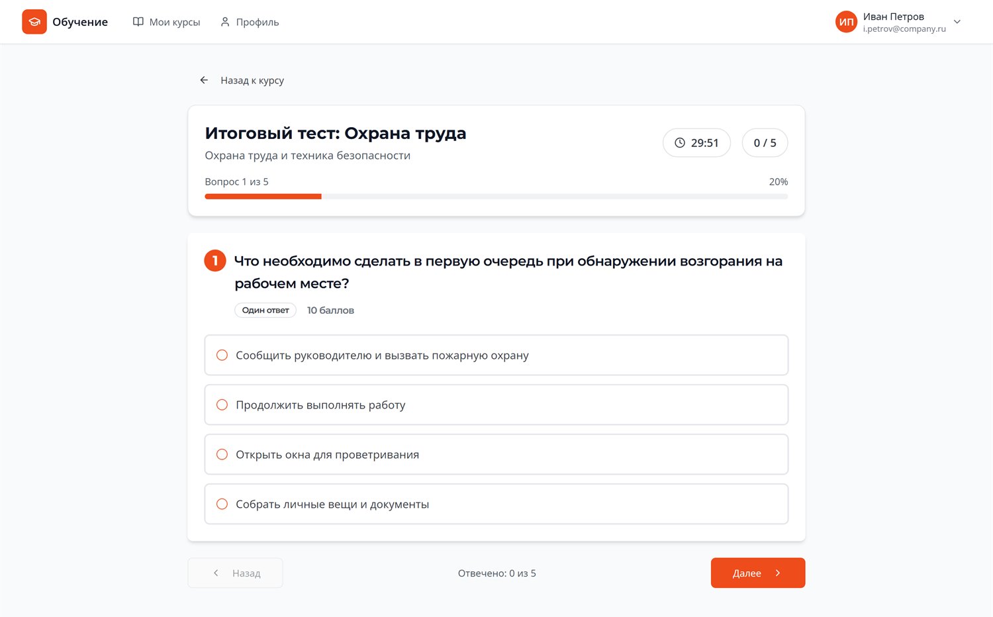Click the Один ответ badge
The image size is (993, 617).
[265, 310]
